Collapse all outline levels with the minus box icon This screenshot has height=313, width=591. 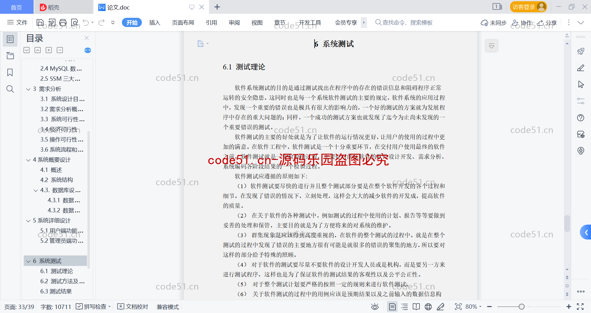[60, 50]
